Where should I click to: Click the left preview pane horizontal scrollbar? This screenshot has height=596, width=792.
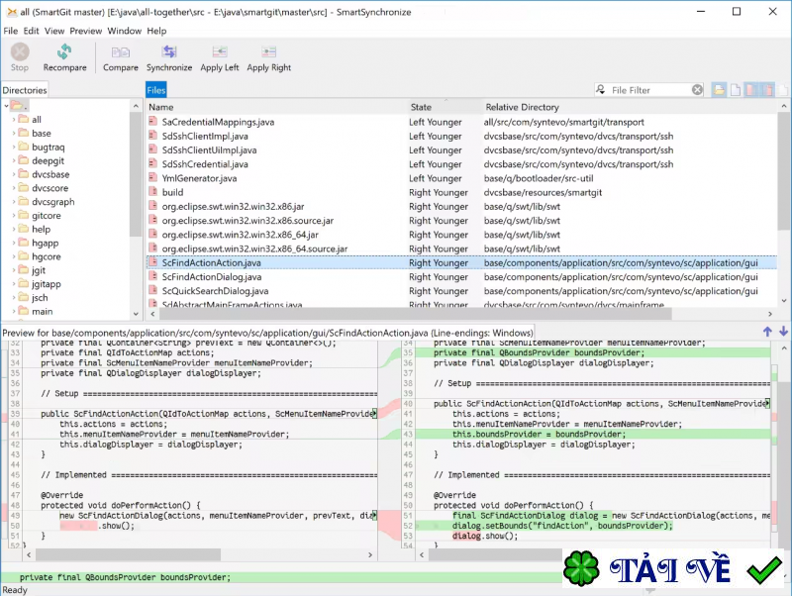[x=128, y=554]
